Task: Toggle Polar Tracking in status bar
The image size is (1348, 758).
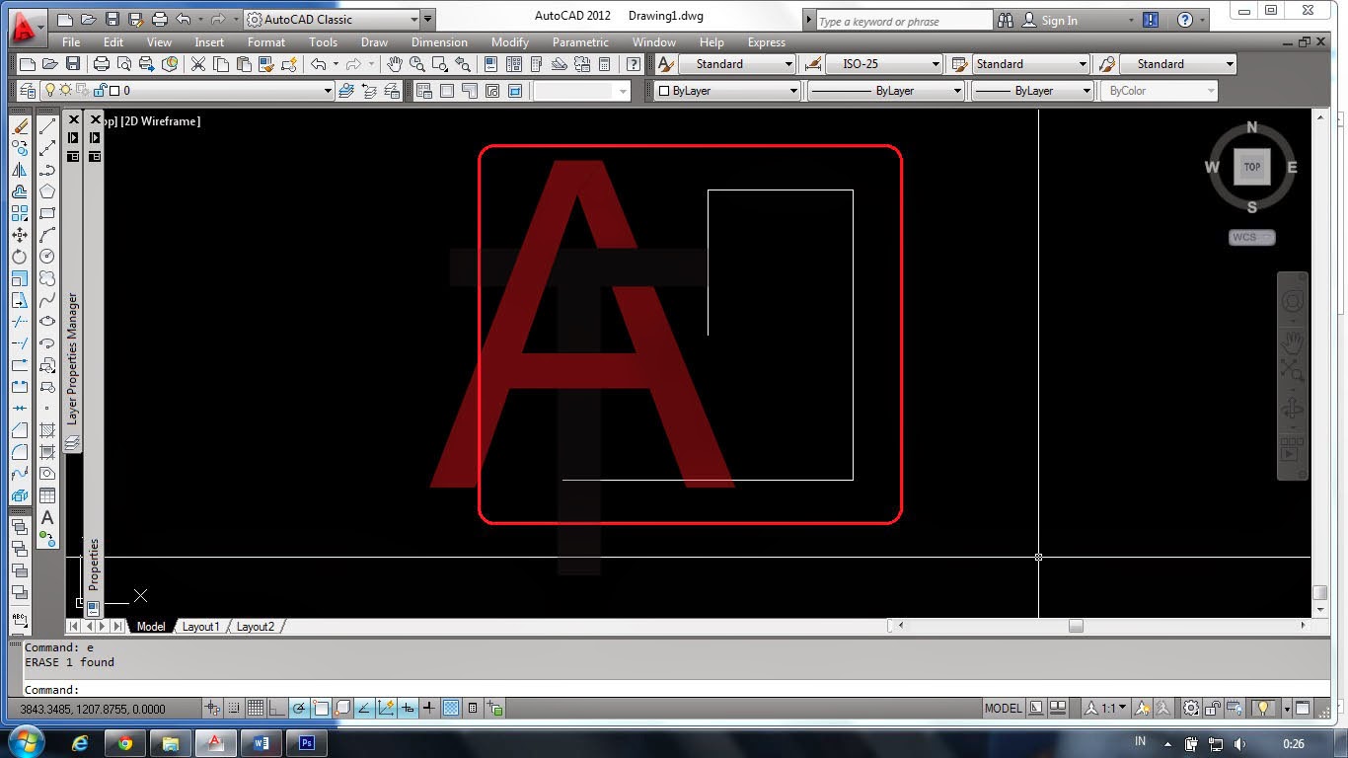Action: (299, 709)
